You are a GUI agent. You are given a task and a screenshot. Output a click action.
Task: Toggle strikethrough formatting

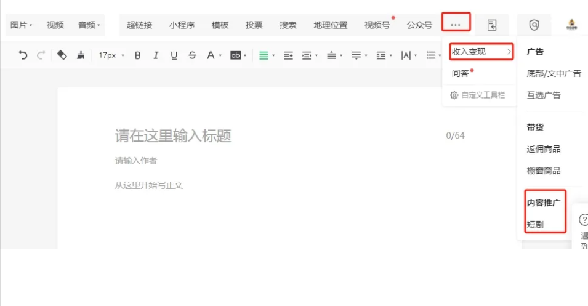pos(192,55)
